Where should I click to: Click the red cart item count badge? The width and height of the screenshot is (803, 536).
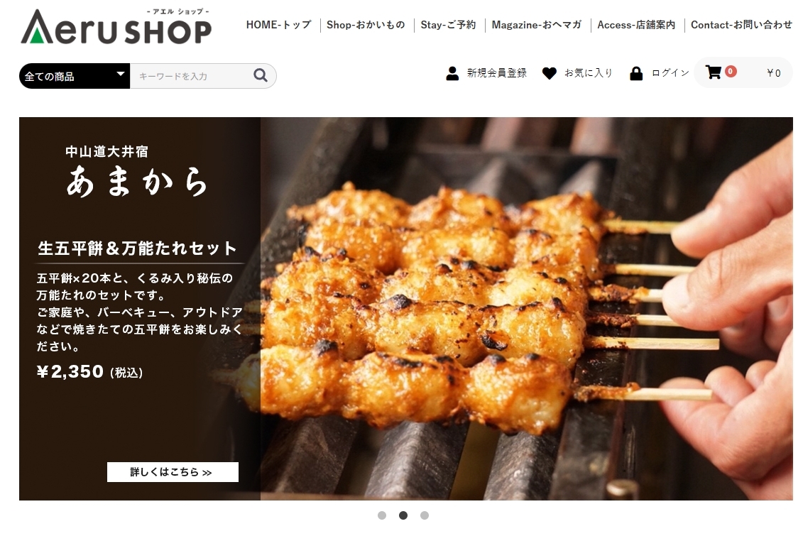(731, 72)
